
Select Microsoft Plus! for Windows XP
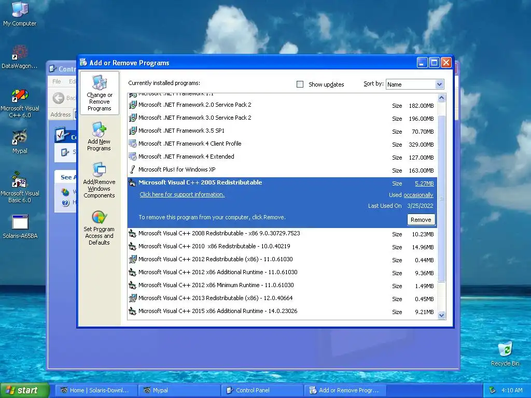click(283, 169)
